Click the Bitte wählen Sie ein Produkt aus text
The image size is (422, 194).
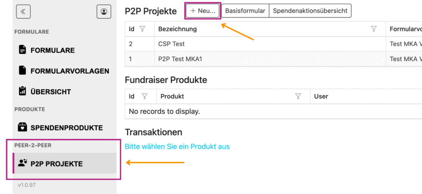click(x=177, y=147)
